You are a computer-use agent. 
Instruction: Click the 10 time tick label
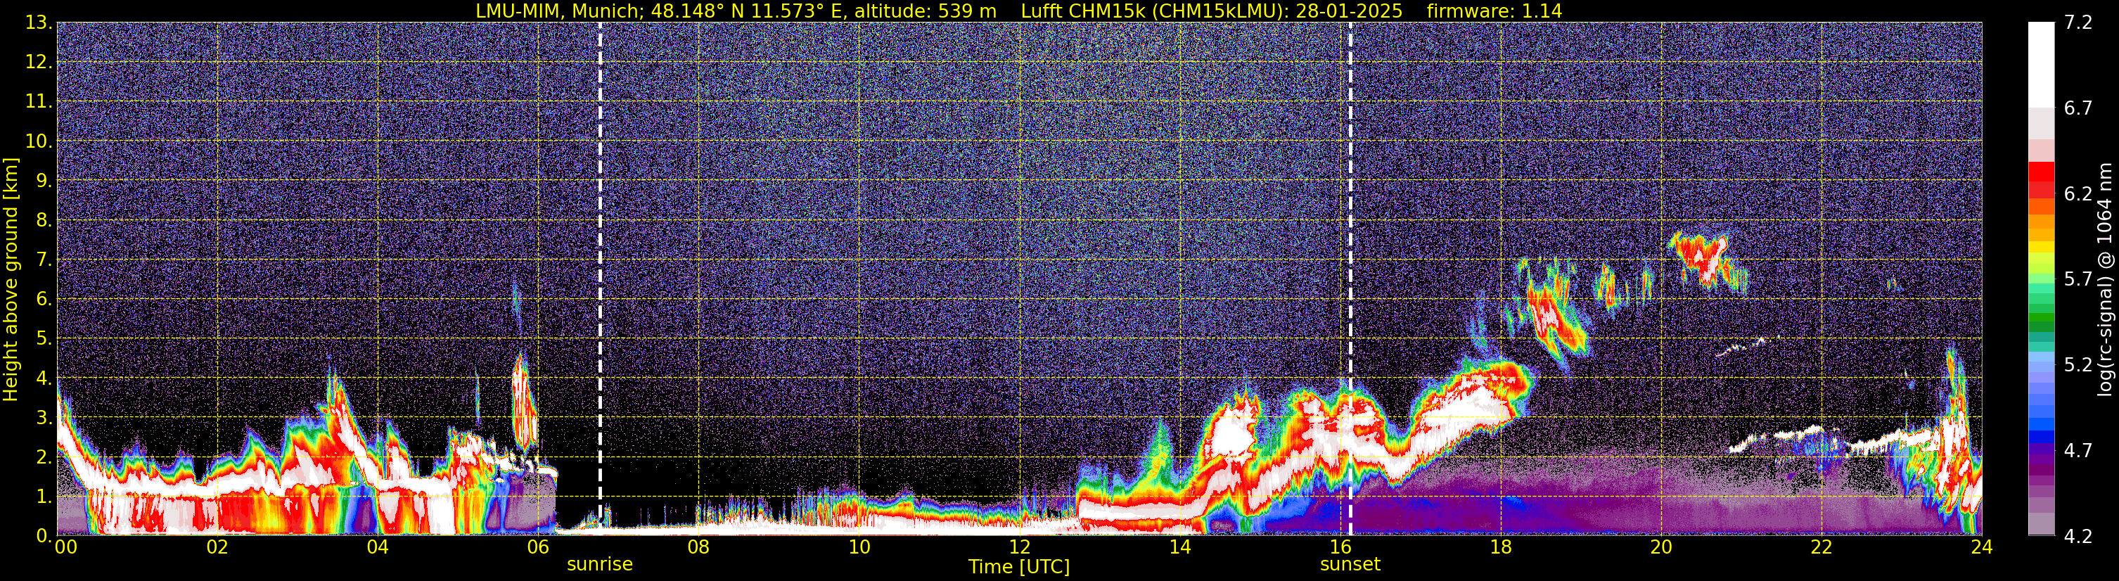click(859, 547)
